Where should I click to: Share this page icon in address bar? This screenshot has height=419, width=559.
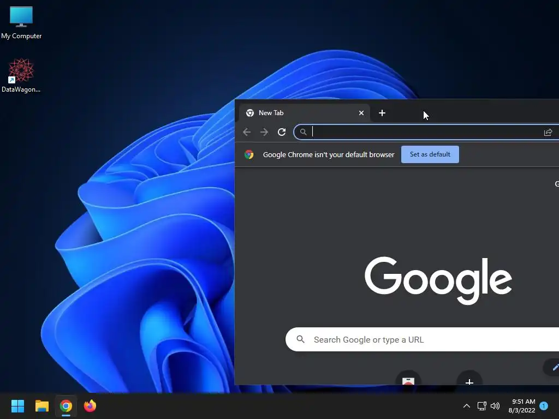(x=548, y=133)
